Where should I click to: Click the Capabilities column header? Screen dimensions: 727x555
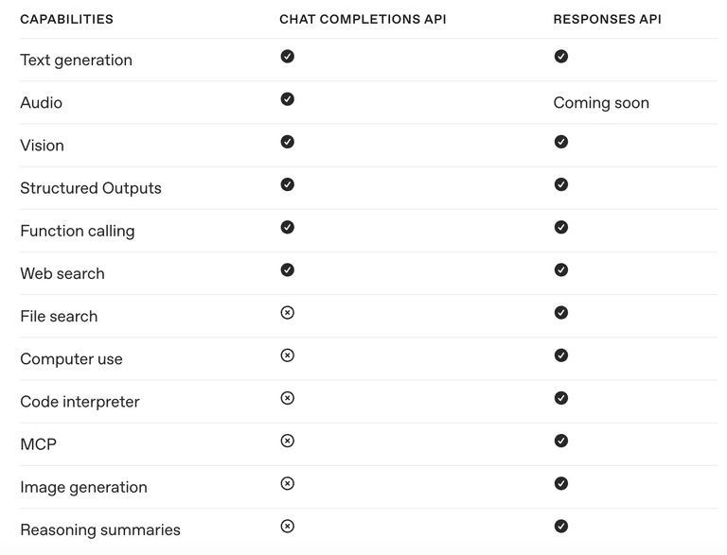[x=66, y=19]
